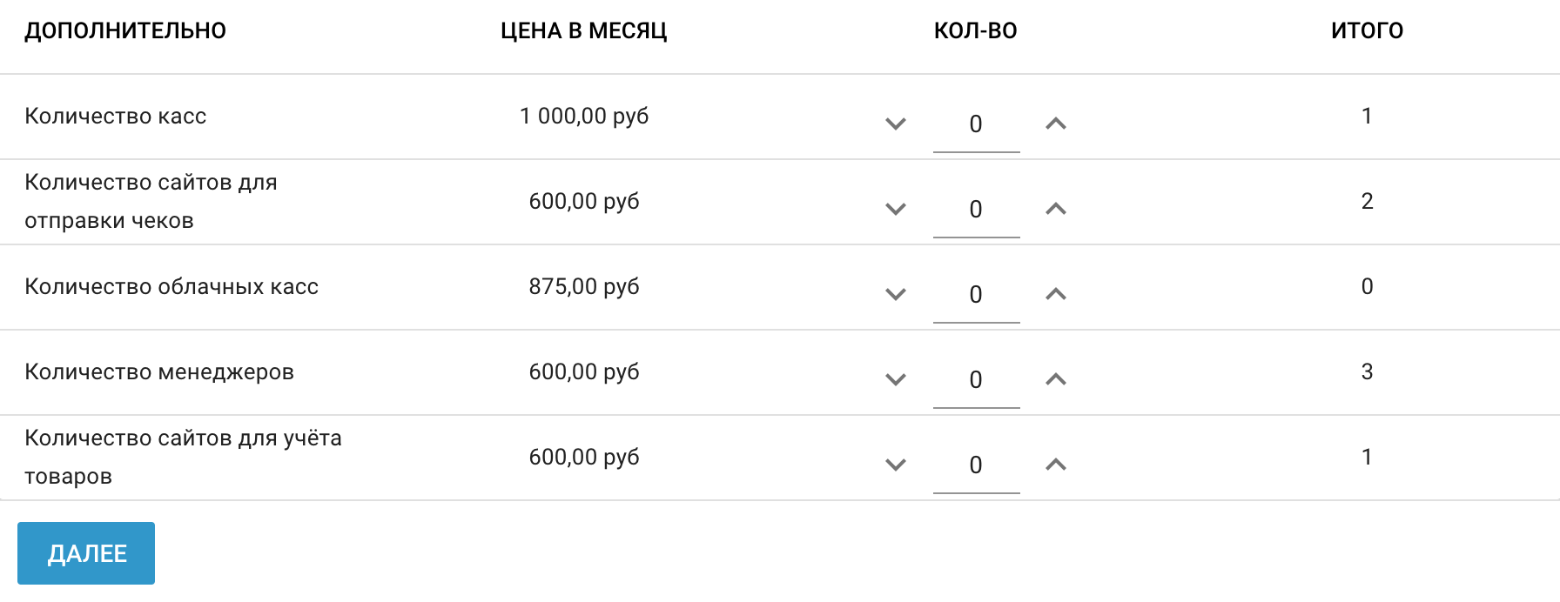Increase quantity of сайтов для учёта товаров

coord(1055,465)
